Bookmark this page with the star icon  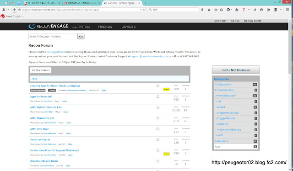[216, 10]
